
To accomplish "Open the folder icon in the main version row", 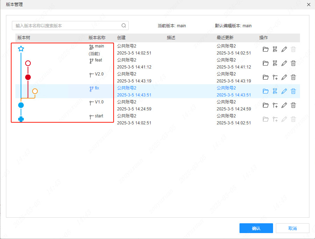I will (x=266, y=49).
